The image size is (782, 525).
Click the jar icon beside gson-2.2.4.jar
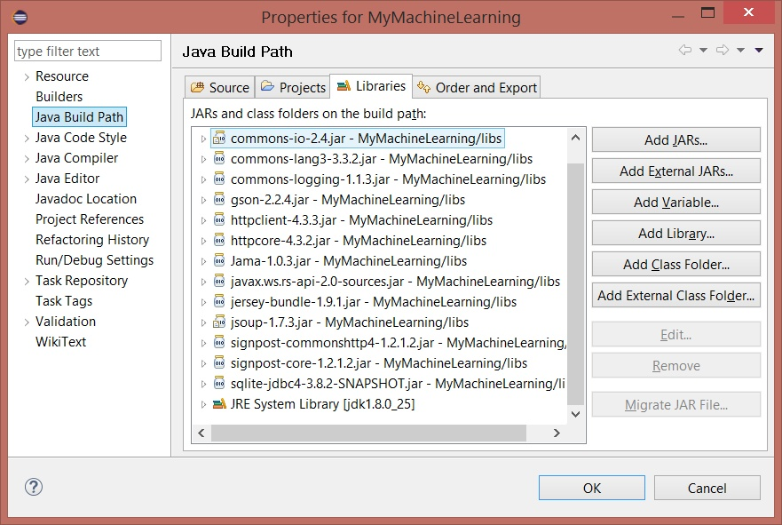click(219, 200)
